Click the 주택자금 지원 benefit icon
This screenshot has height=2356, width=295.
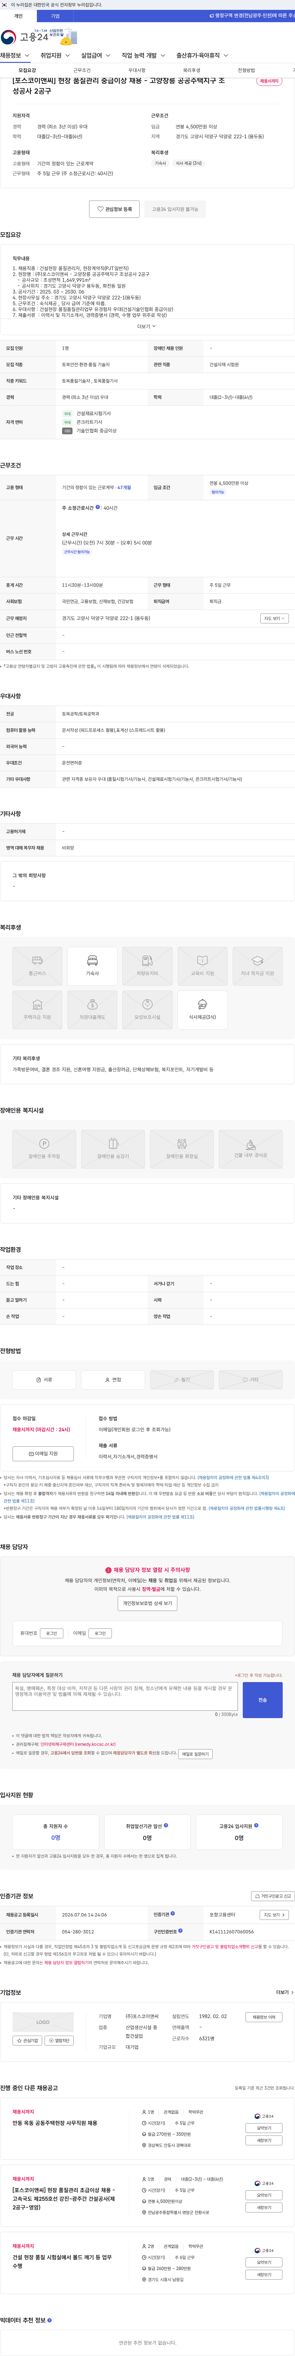coord(37,1010)
